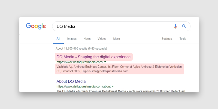Image resolution: width=218 pixels, height=109 pixels.
Task: Open the More search categories menu
Action: tap(117, 39)
